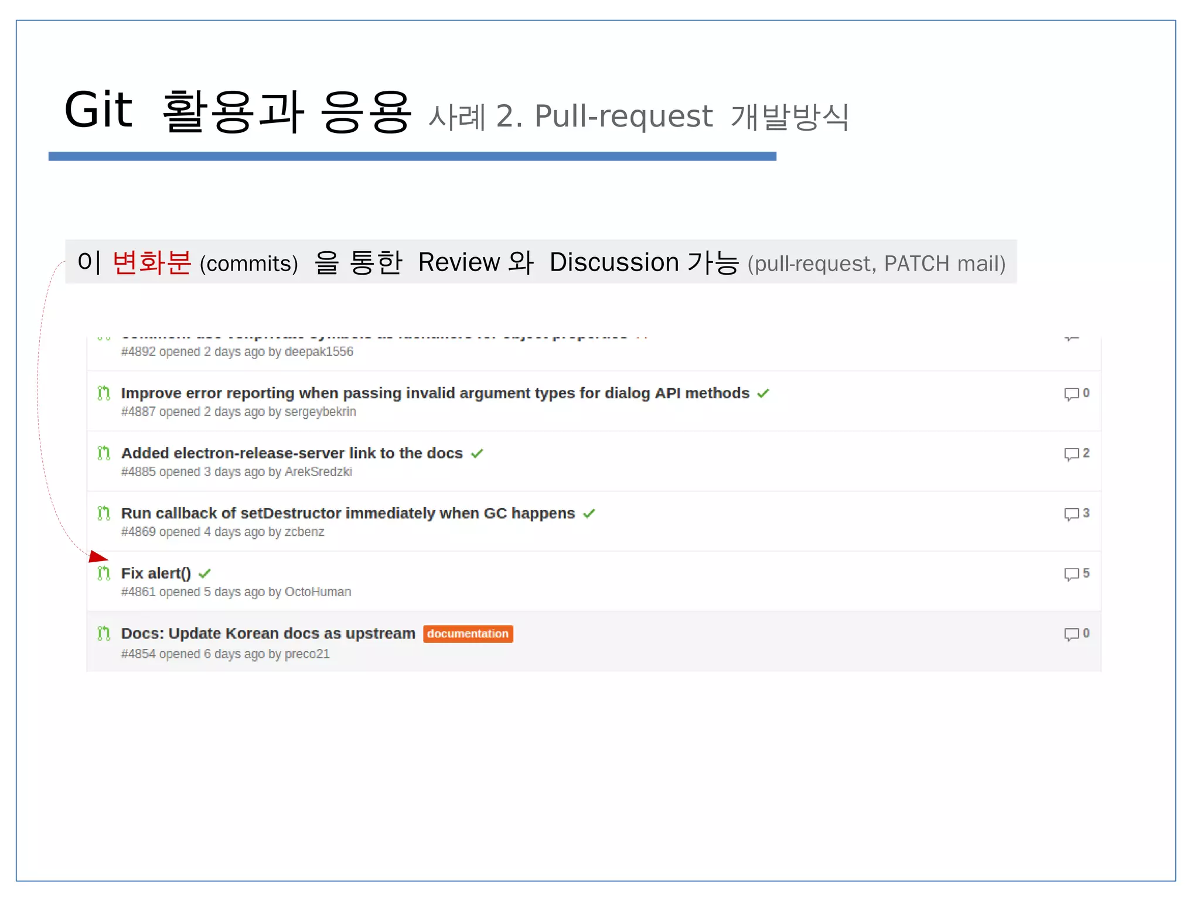The width and height of the screenshot is (1200, 899).
Task: Click the text '#4869 opened 4 days ago'
Action: [193, 532]
